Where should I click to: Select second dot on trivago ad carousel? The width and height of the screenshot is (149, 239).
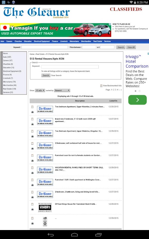coord(139,91)
